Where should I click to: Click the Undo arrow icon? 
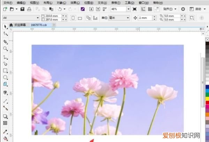[60, 9]
